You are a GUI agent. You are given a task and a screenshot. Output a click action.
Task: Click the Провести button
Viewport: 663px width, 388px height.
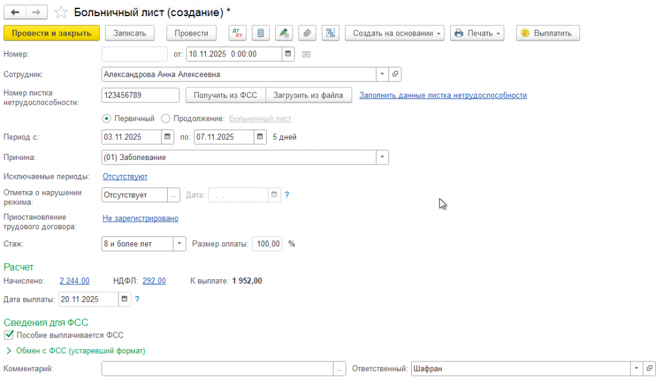pyautogui.click(x=191, y=33)
